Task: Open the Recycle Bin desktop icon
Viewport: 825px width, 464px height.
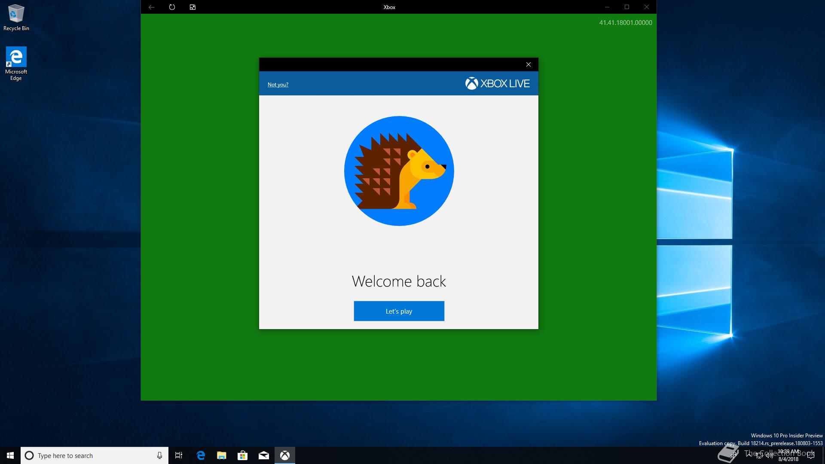Action: [x=16, y=17]
